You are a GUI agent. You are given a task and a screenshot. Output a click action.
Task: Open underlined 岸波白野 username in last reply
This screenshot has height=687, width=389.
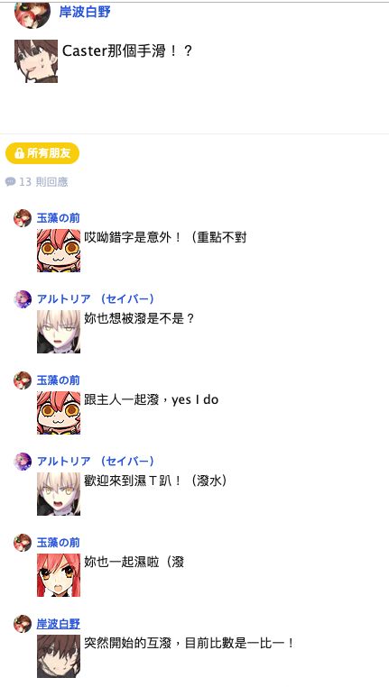pyautogui.click(x=59, y=624)
